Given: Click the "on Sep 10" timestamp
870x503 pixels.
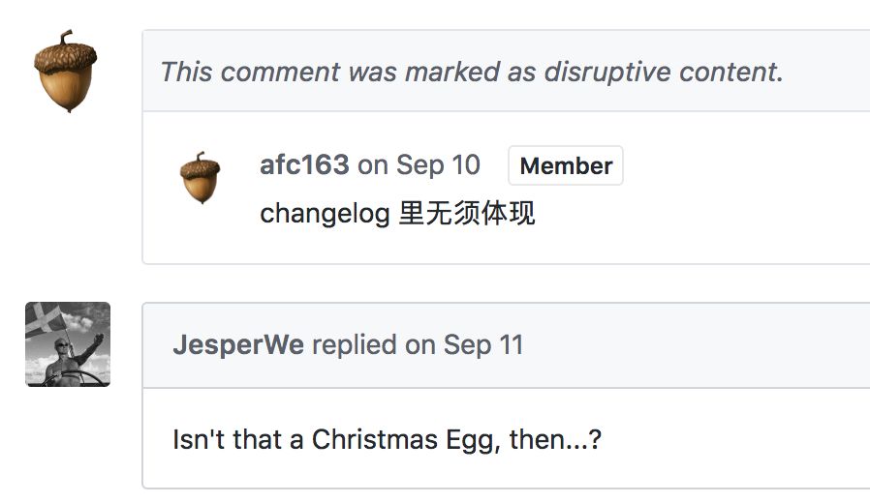Looking at the screenshot, I should 419,164.
